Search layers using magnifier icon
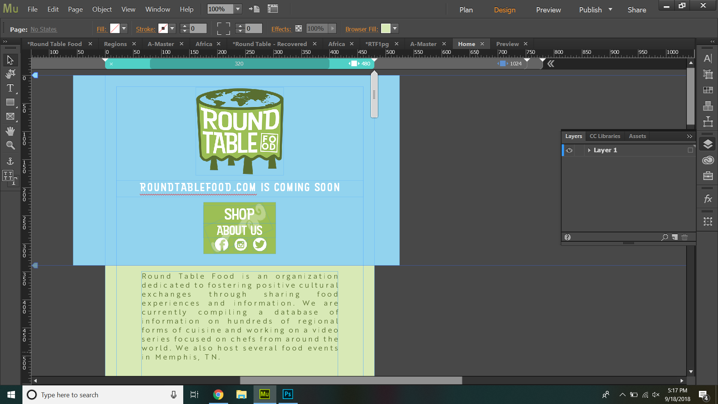Screen dimensions: 718x404 point(665,237)
